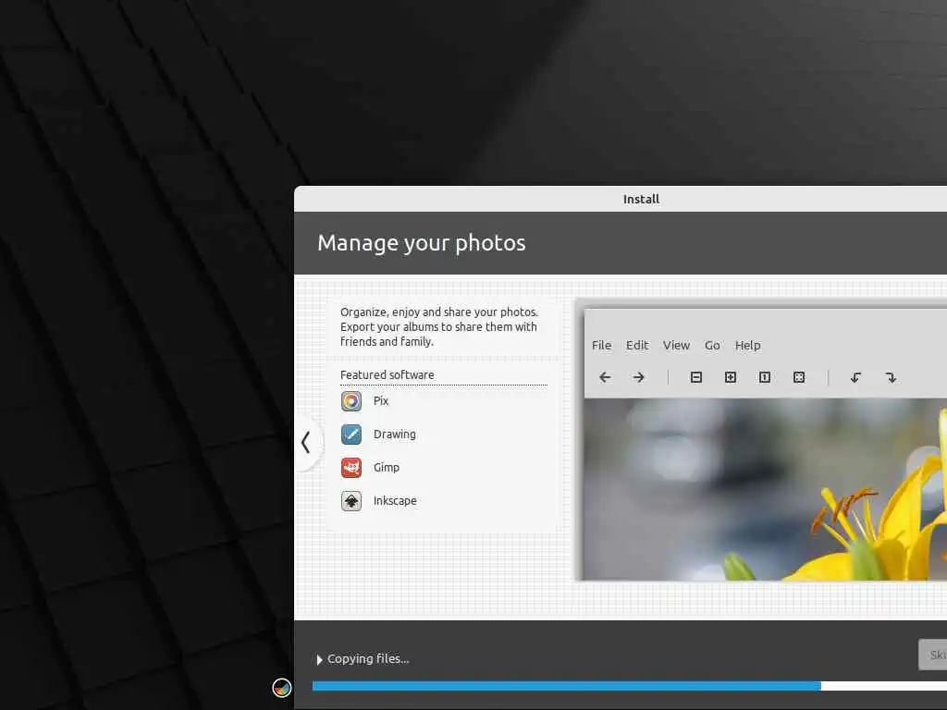The height and width of the screenshot is (710, 947).
Task: Click the Gimp application icon
Action: coord(351,468)
